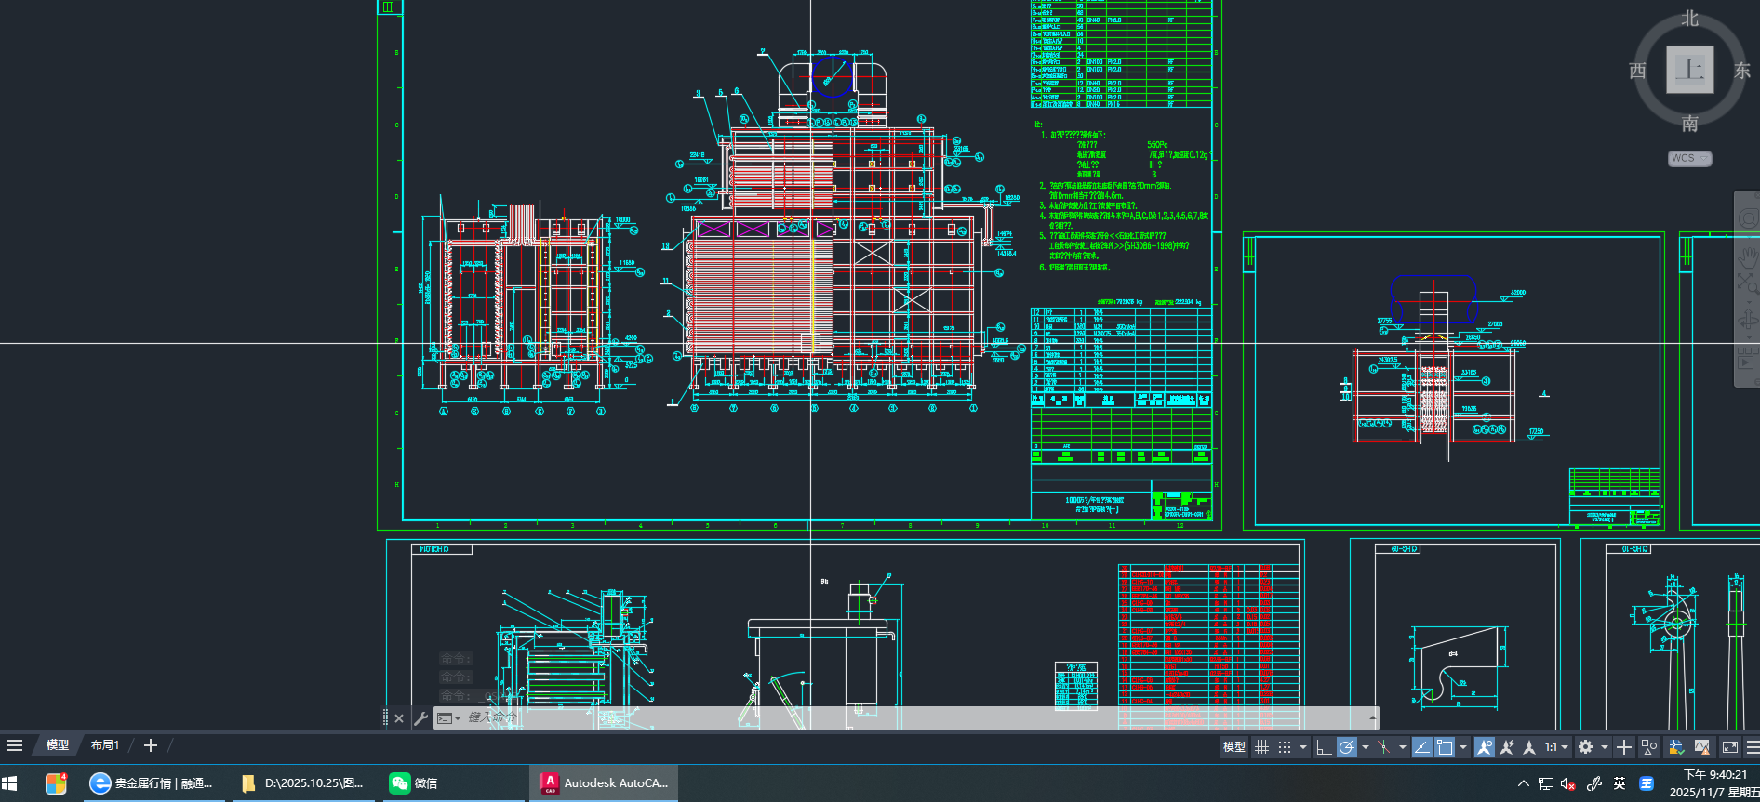The image size is (1760, 802).
Task: Click annotation monitor plus icon
Action: pyautogui.click(x=1624, y=747)
